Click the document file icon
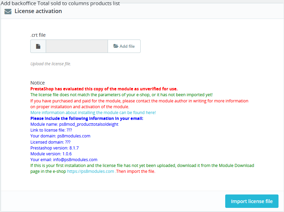The width and height of the screenshot is (284, 212). pos(38,46)
